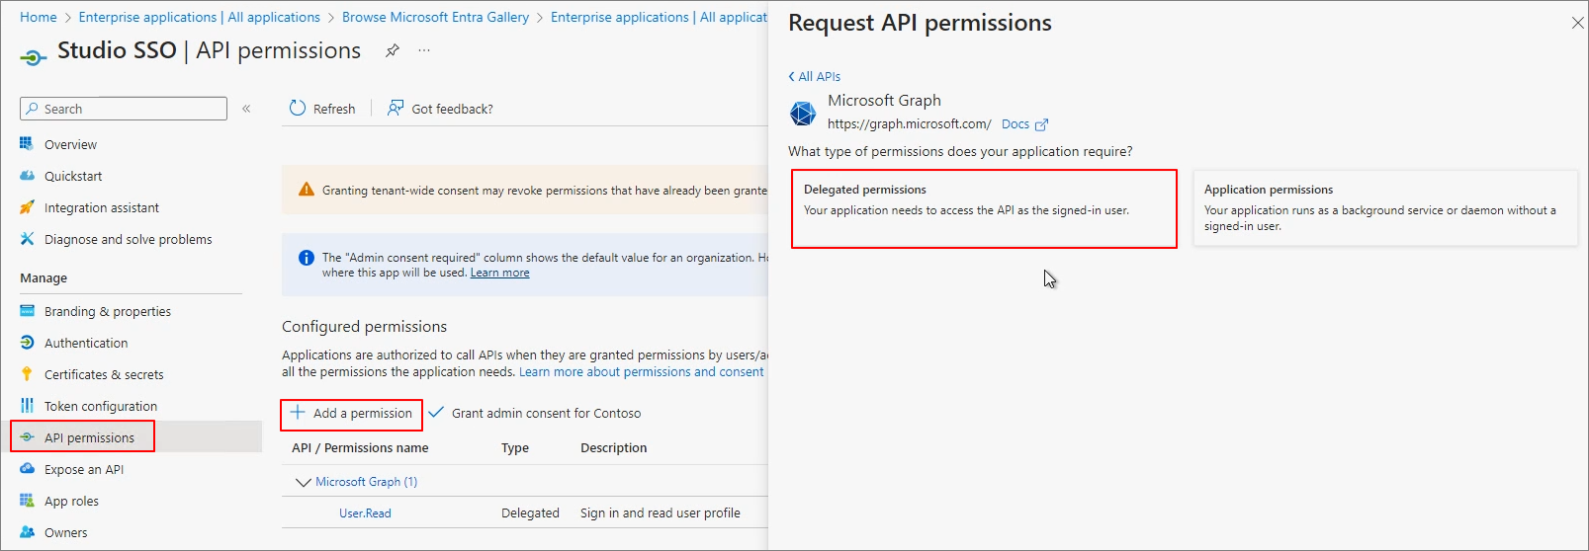Click the sidebar Search box
Image resolution: width=1589 pixels, height=551 pixels.
click(x=124, y=109)
